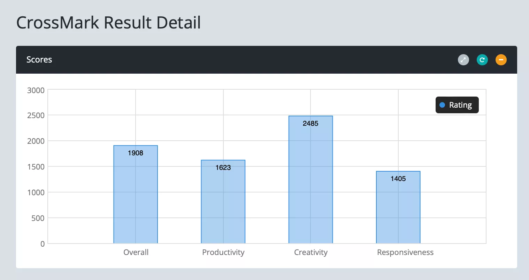Click the 1623 value label
The width and height of the screenshot is (529, 280).
pos(223,167)
